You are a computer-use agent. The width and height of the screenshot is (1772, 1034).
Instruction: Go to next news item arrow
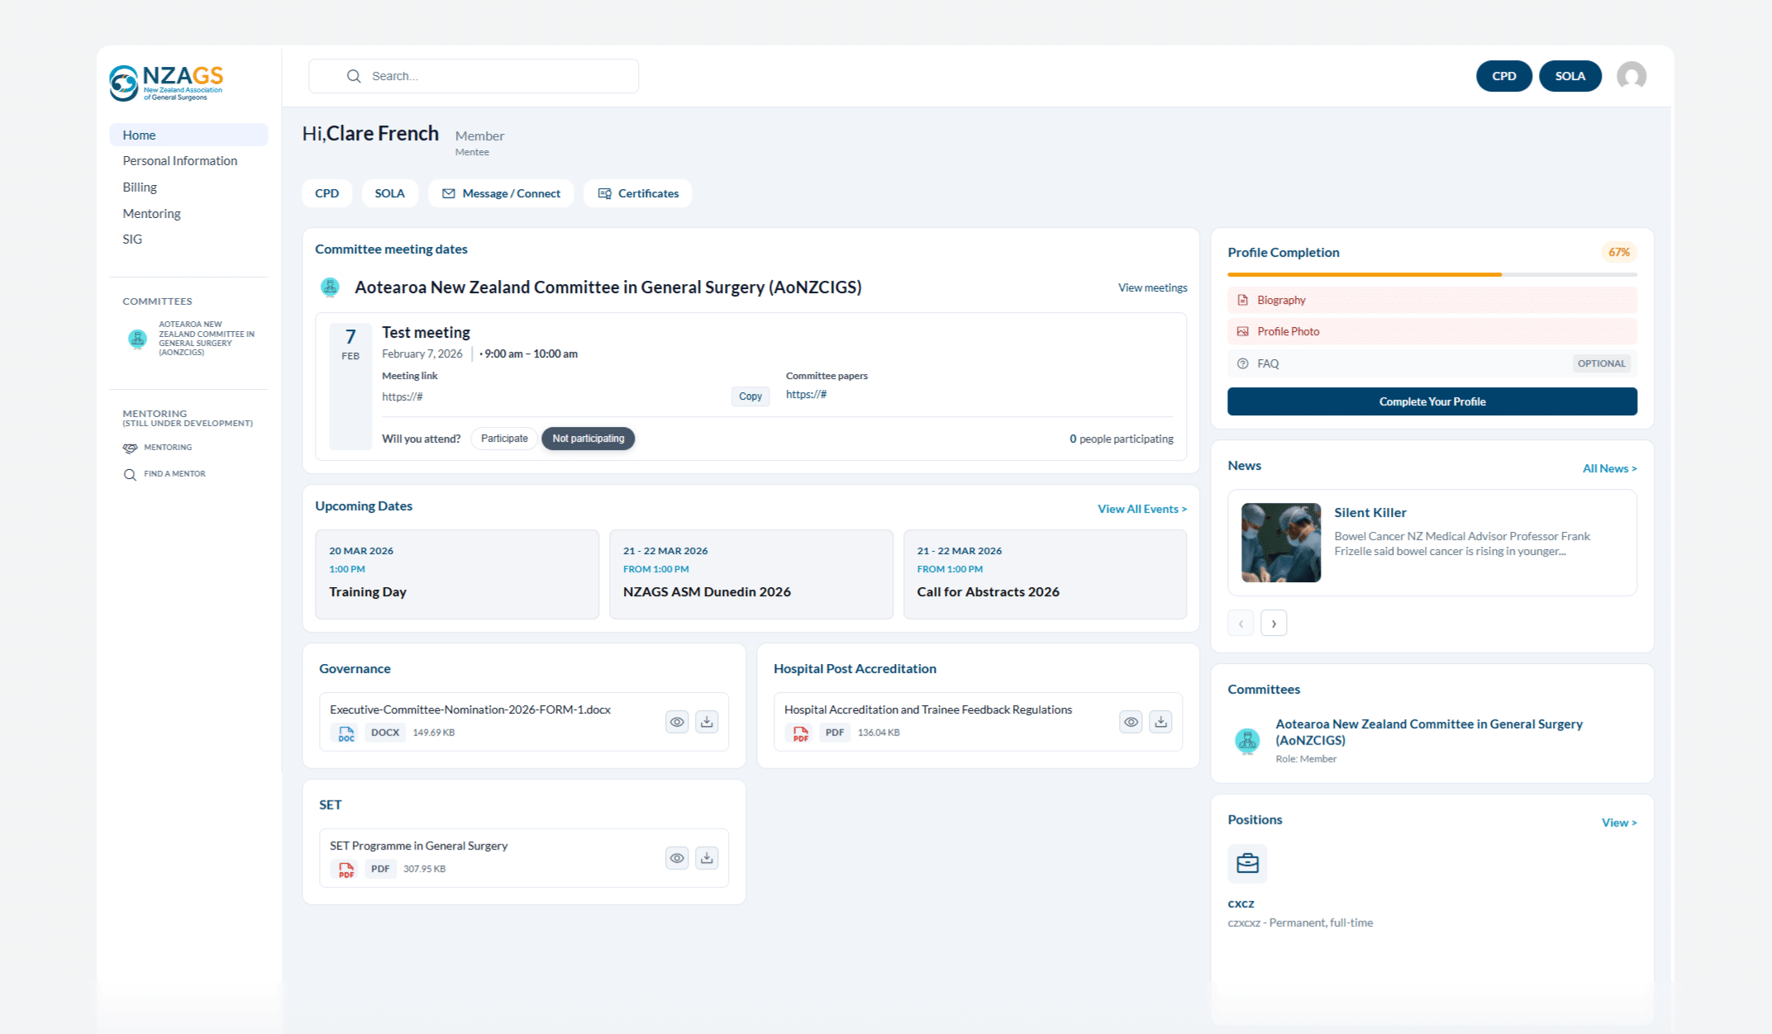(1274, 624)
